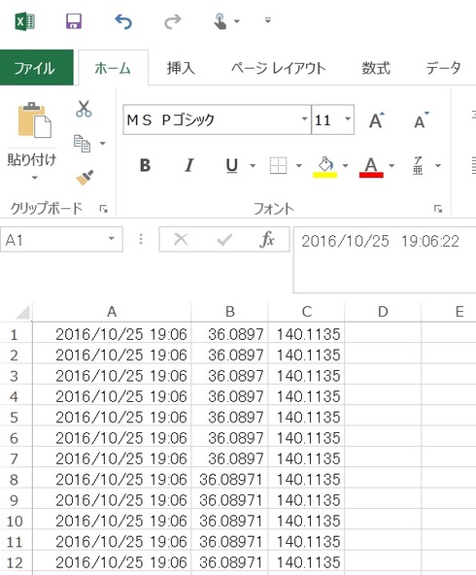Viewport: 476px width, 575px height.
Task: Toggle Italic formatting
Action: 188,165
